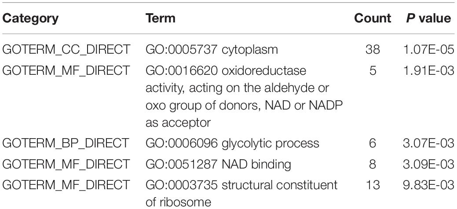The width and height of the screenshot is (457, 209).
Task: Click the count value 38
Action: pyautogui.click(x=373, y=50)
